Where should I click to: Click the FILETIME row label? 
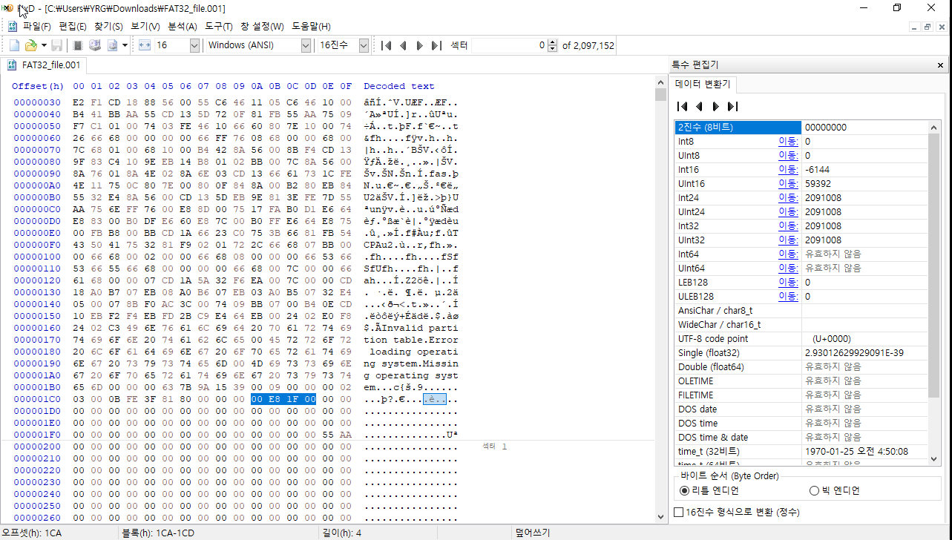coord(696,395)
